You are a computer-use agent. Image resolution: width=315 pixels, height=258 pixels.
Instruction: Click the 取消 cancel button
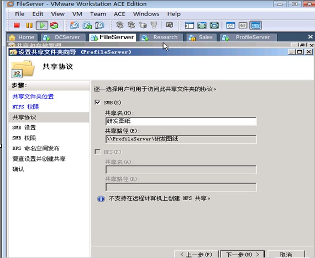click(286, 254)
